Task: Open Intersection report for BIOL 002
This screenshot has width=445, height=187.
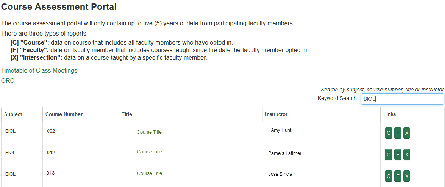Action: [407, 133]
